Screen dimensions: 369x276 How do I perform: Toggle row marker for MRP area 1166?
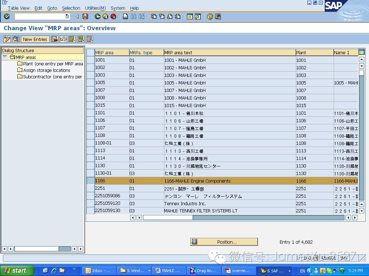pyautogui.click(x=90, y=181)
